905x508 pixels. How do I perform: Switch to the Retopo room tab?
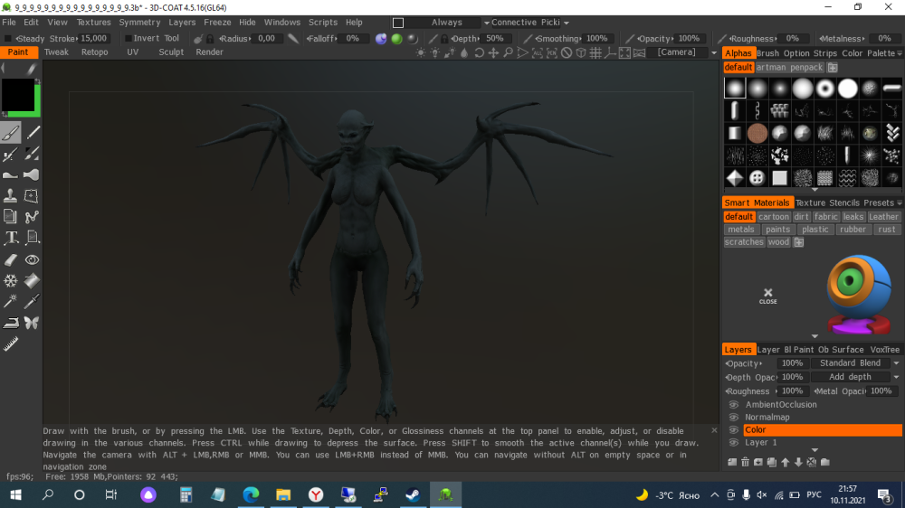pos(95,52)
